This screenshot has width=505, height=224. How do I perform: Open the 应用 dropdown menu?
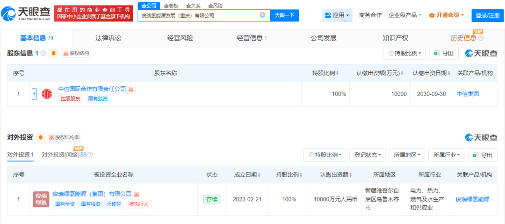click(337, 15)
